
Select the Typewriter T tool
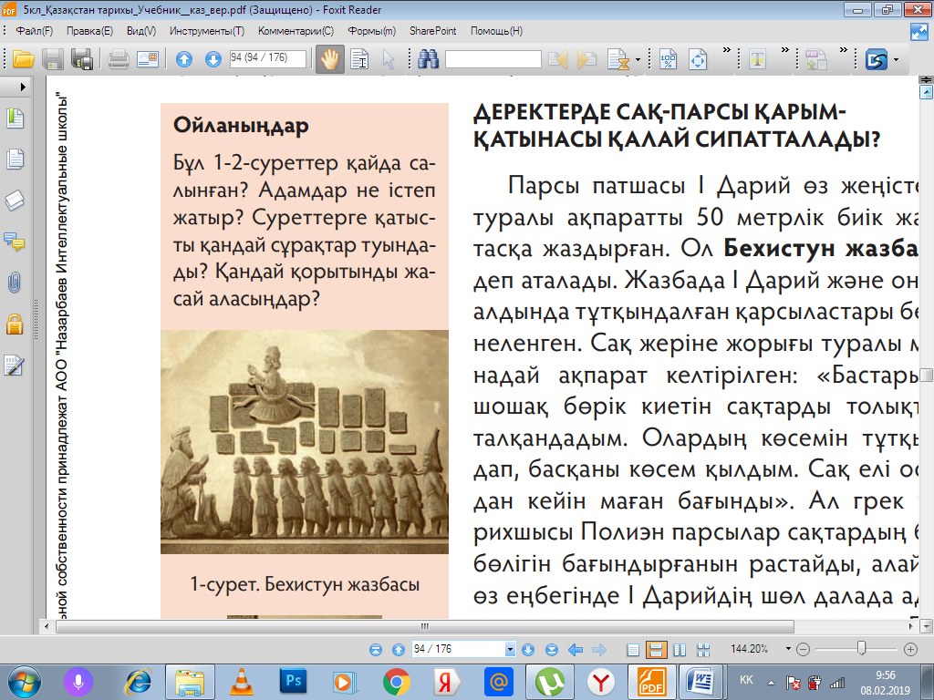click(x=757, y=59)
